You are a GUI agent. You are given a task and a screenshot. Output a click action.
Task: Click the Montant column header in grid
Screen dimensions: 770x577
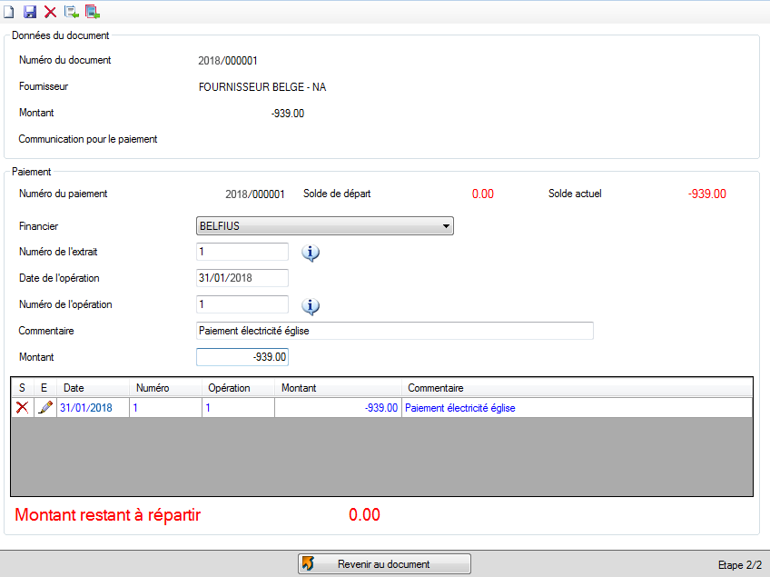tap(339, 388)
